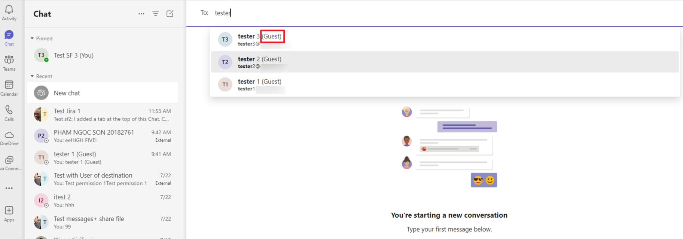Open Test with User of destination chat
Screen dimensions: 683x239
[x=103, y=179]
